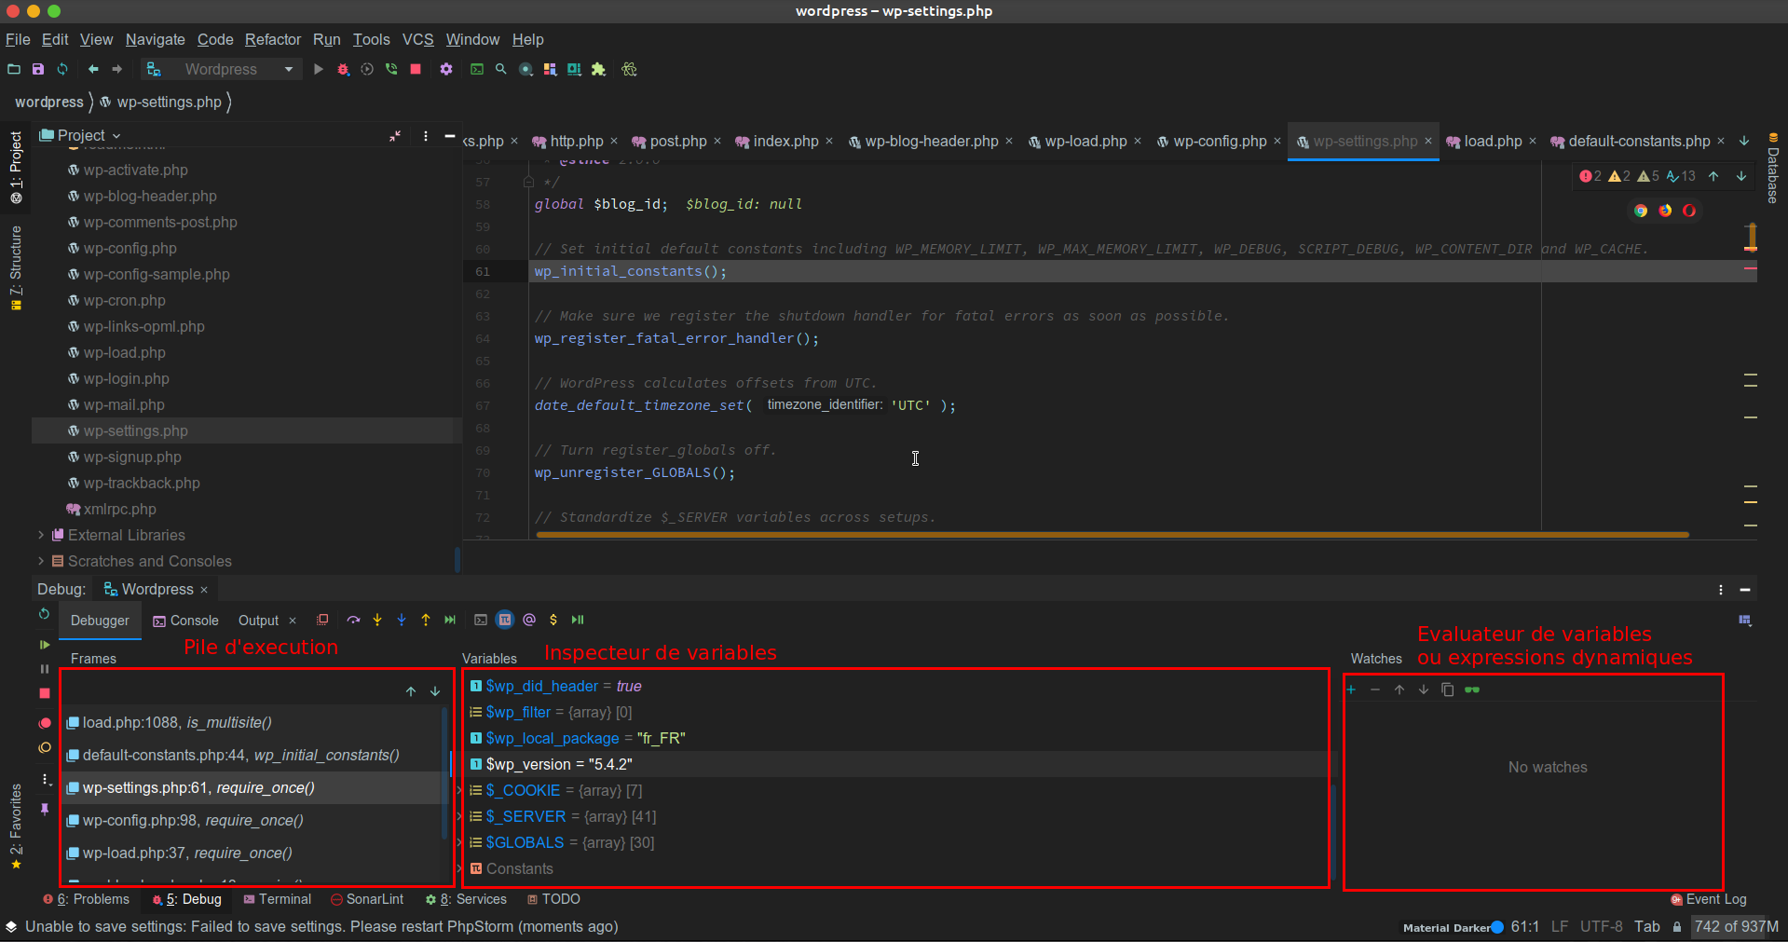This screenshot has height=942, width=1788.
Task: Open the 6: Problems tool window button
Action: [x=86, y=899]
